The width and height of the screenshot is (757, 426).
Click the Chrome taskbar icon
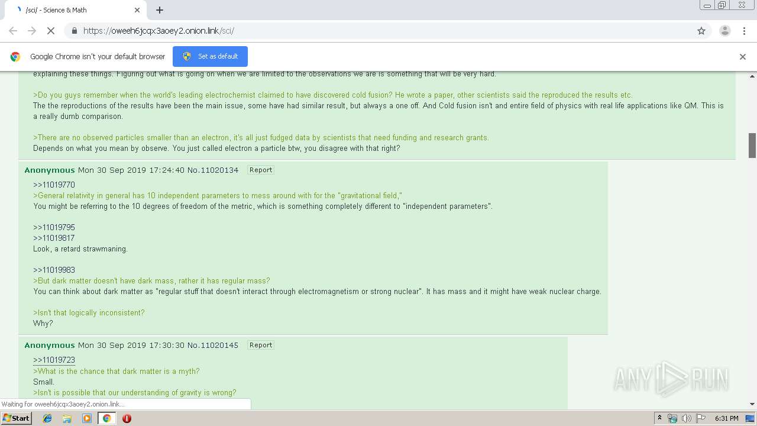coord(106,418)
